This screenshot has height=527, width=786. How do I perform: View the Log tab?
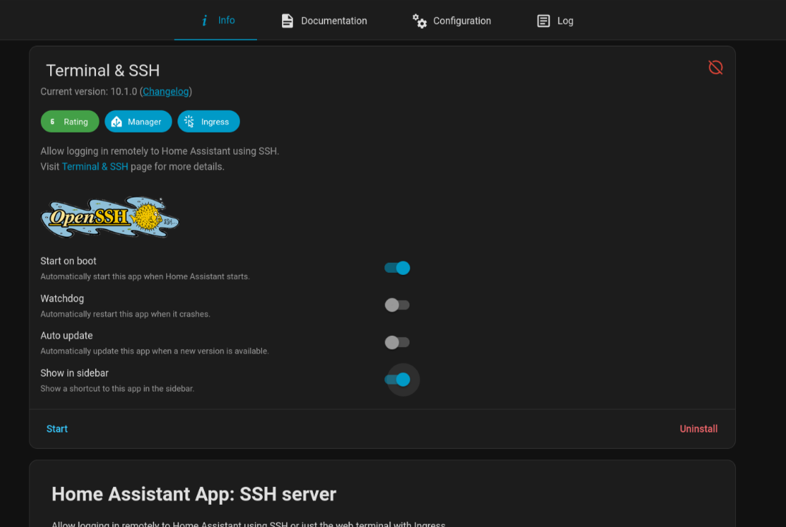click(x=555, y=21)
